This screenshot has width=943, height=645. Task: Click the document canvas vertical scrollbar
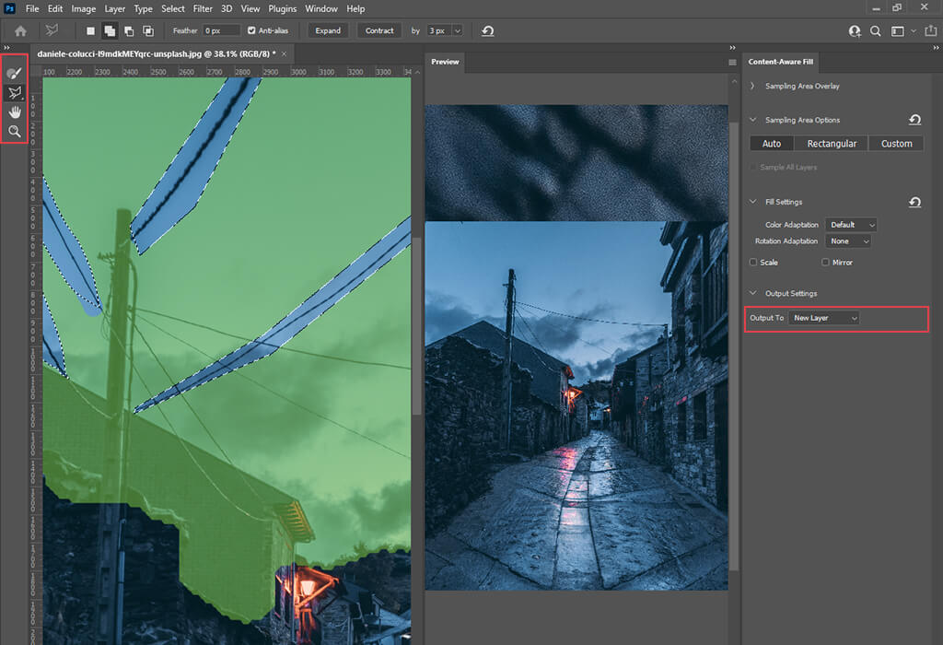click(417, 325)
